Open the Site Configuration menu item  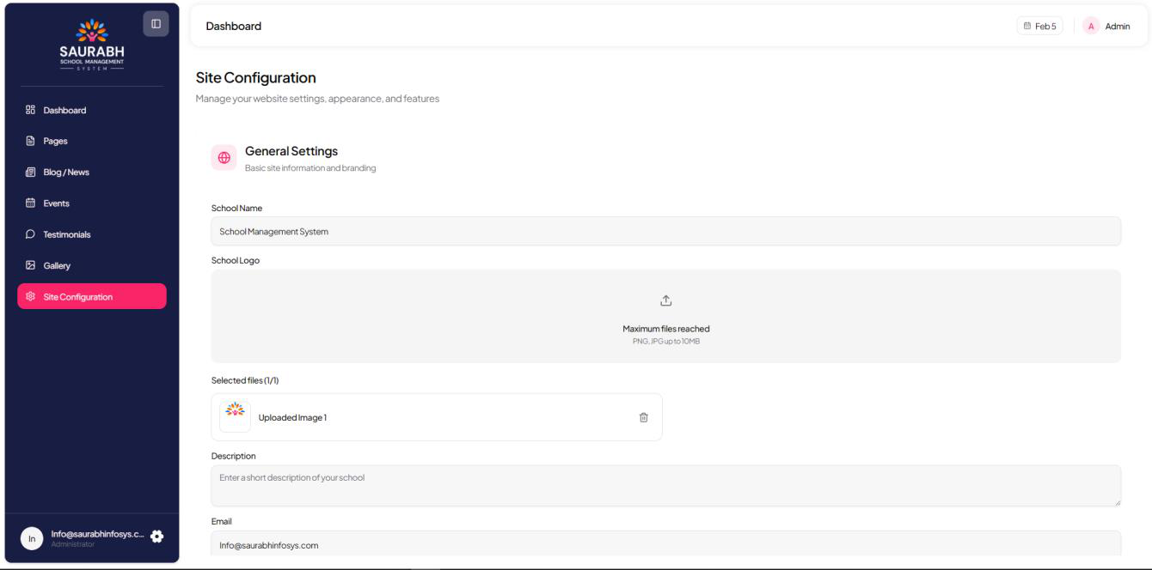pos(92,297)
